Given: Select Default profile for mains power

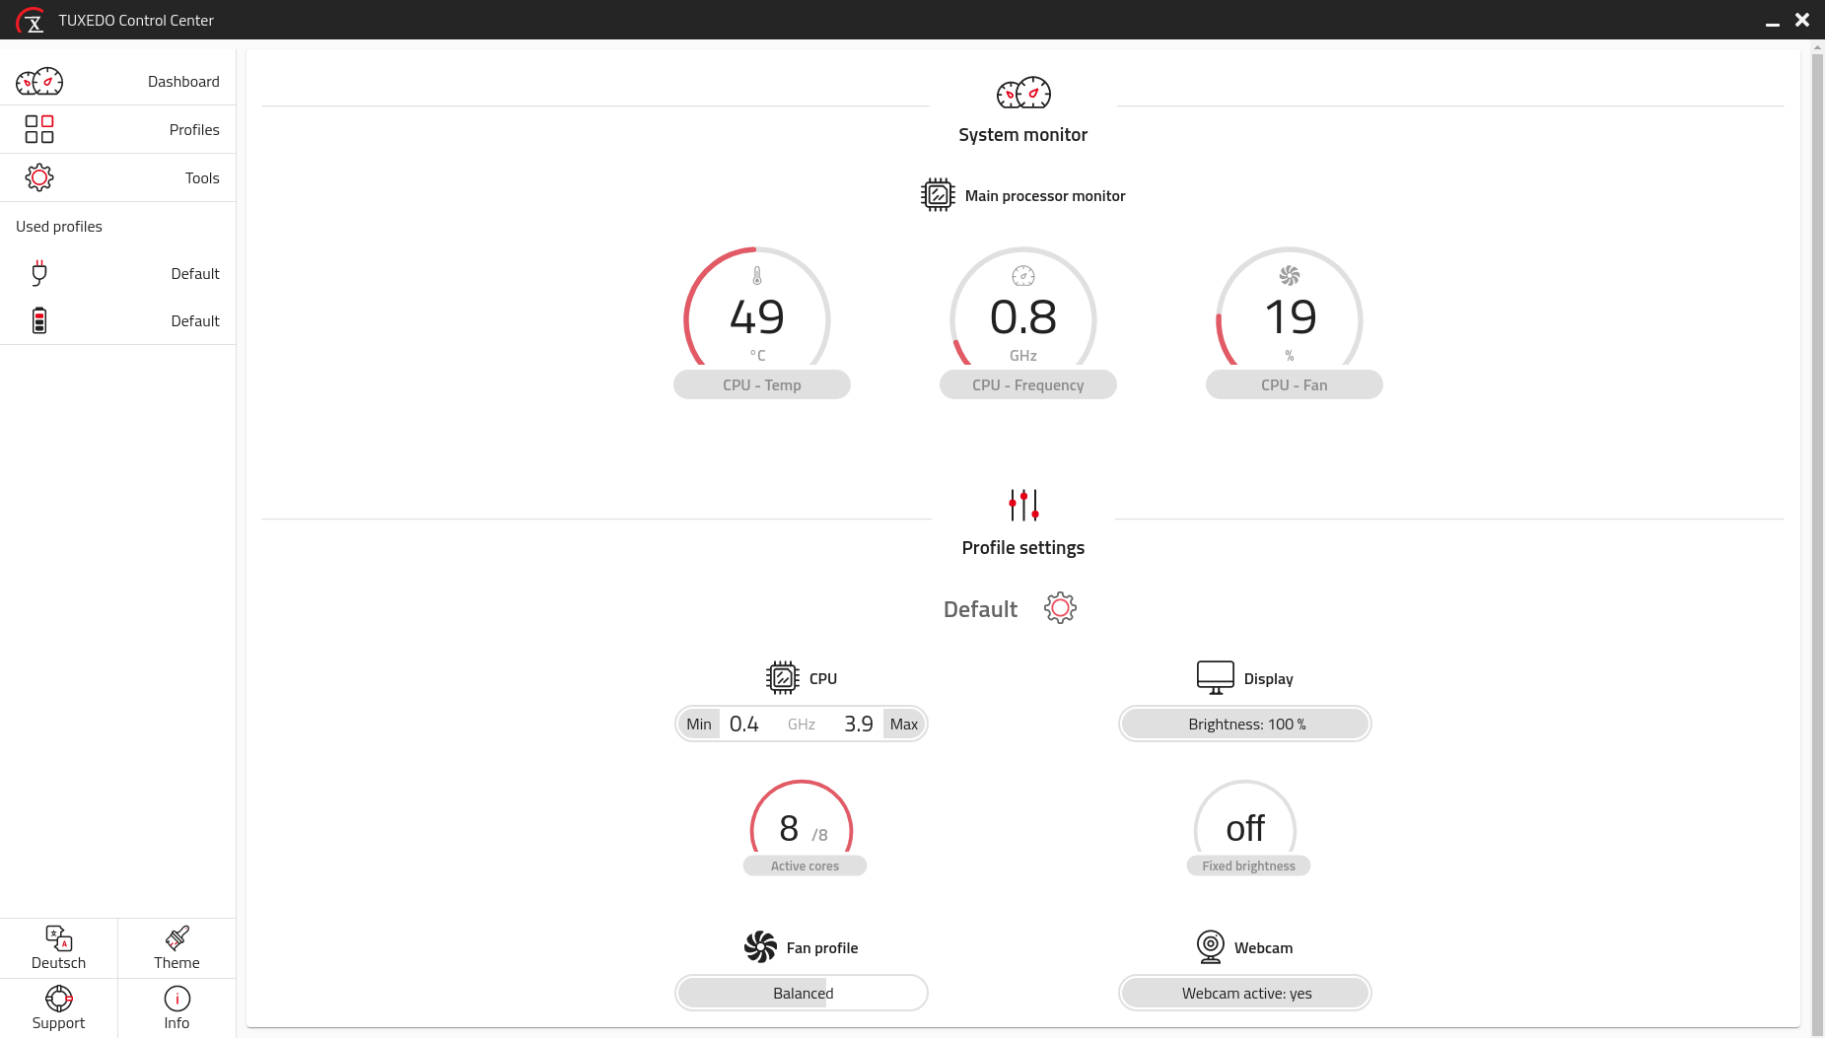Looking at the screenshot, I should click(x=118, y=273).
